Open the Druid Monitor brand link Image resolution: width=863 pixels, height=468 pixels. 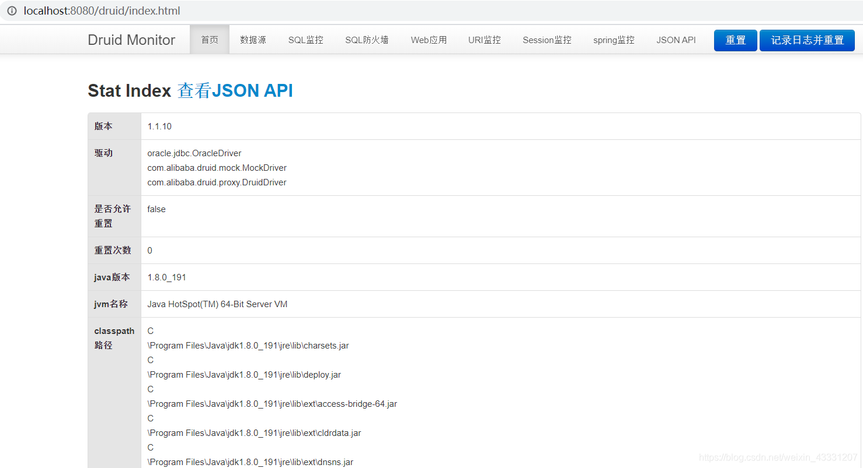tap(131, 40)
